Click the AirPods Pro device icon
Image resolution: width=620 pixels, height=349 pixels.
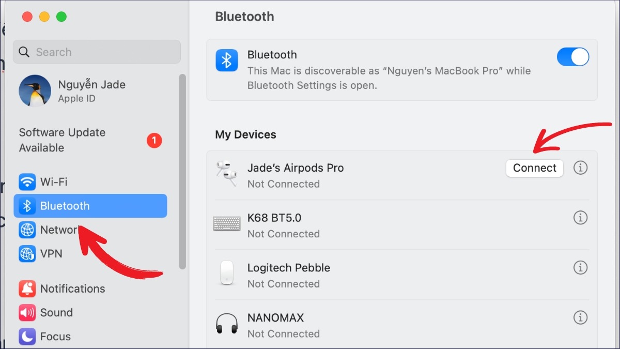click(226, 174)
